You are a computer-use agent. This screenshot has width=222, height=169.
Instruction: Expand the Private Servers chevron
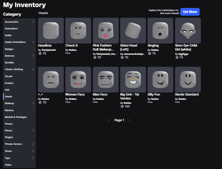(x=33, y=144)
